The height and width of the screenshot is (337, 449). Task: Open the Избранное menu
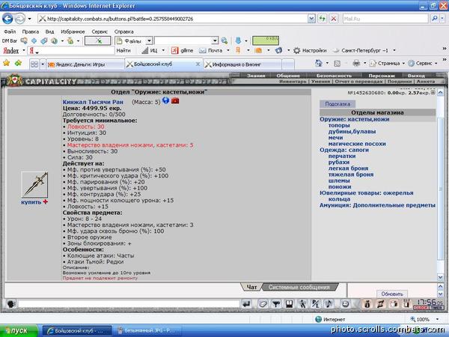click(x=73, y=31)
